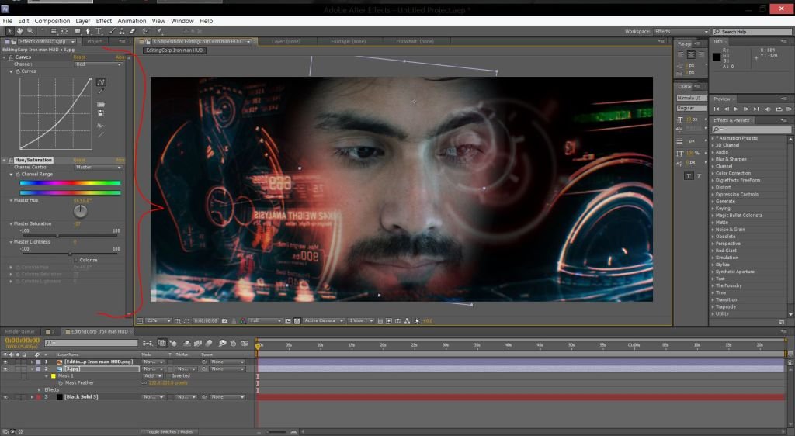The width and height of the screenshot is (795, 436).
Task: Open the Composition menu
Action: click(x=52, y=21)
